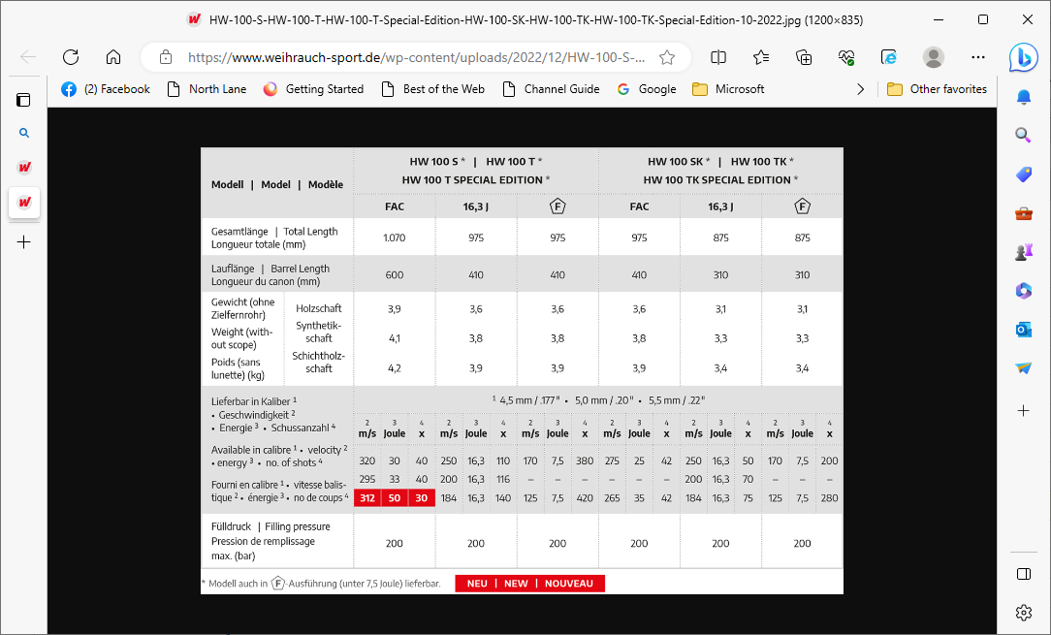Click the Schichtholz-schaft row label
1051x635 pixels.
(318, 362)
